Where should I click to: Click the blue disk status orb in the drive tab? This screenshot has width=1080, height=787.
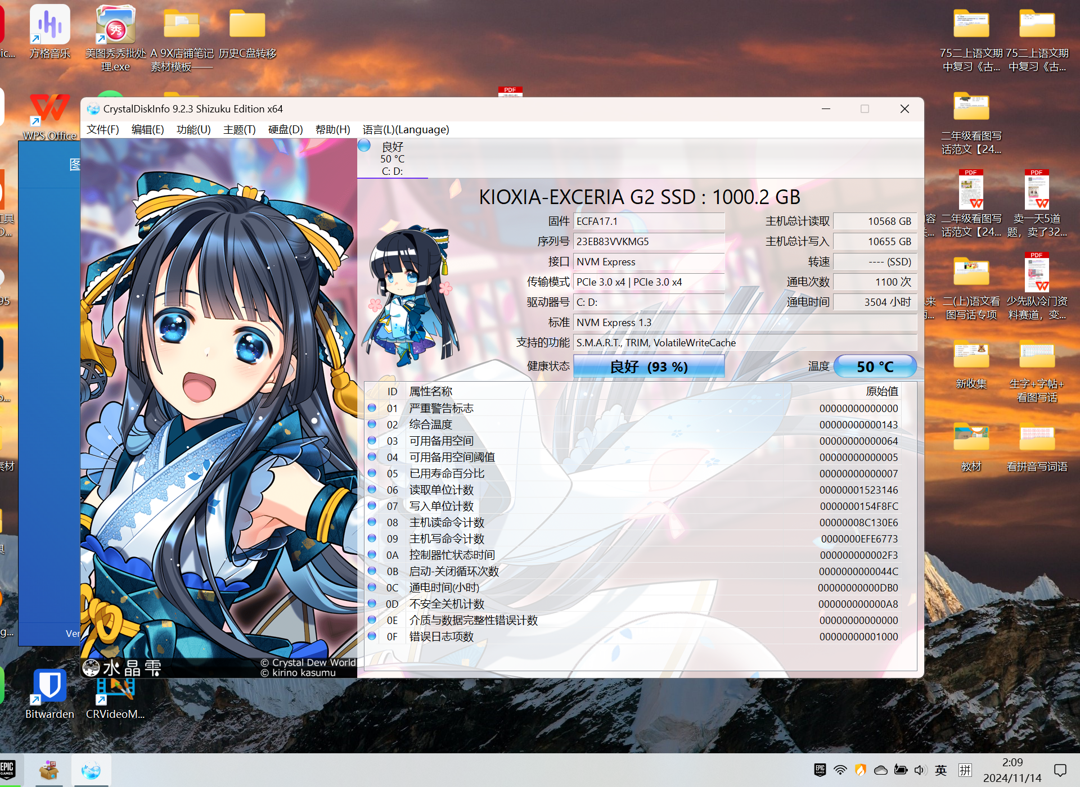364,146
